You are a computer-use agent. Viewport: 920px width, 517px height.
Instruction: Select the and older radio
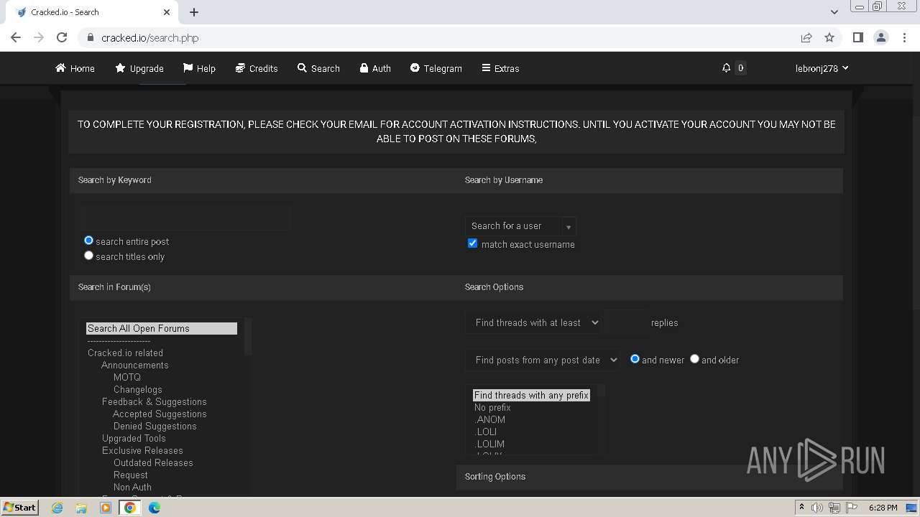[694, 359]
